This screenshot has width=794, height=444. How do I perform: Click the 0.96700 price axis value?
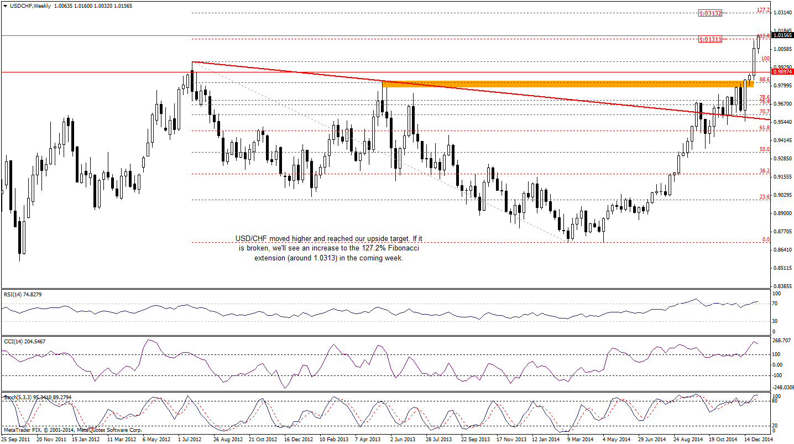(x=782, y=103)
